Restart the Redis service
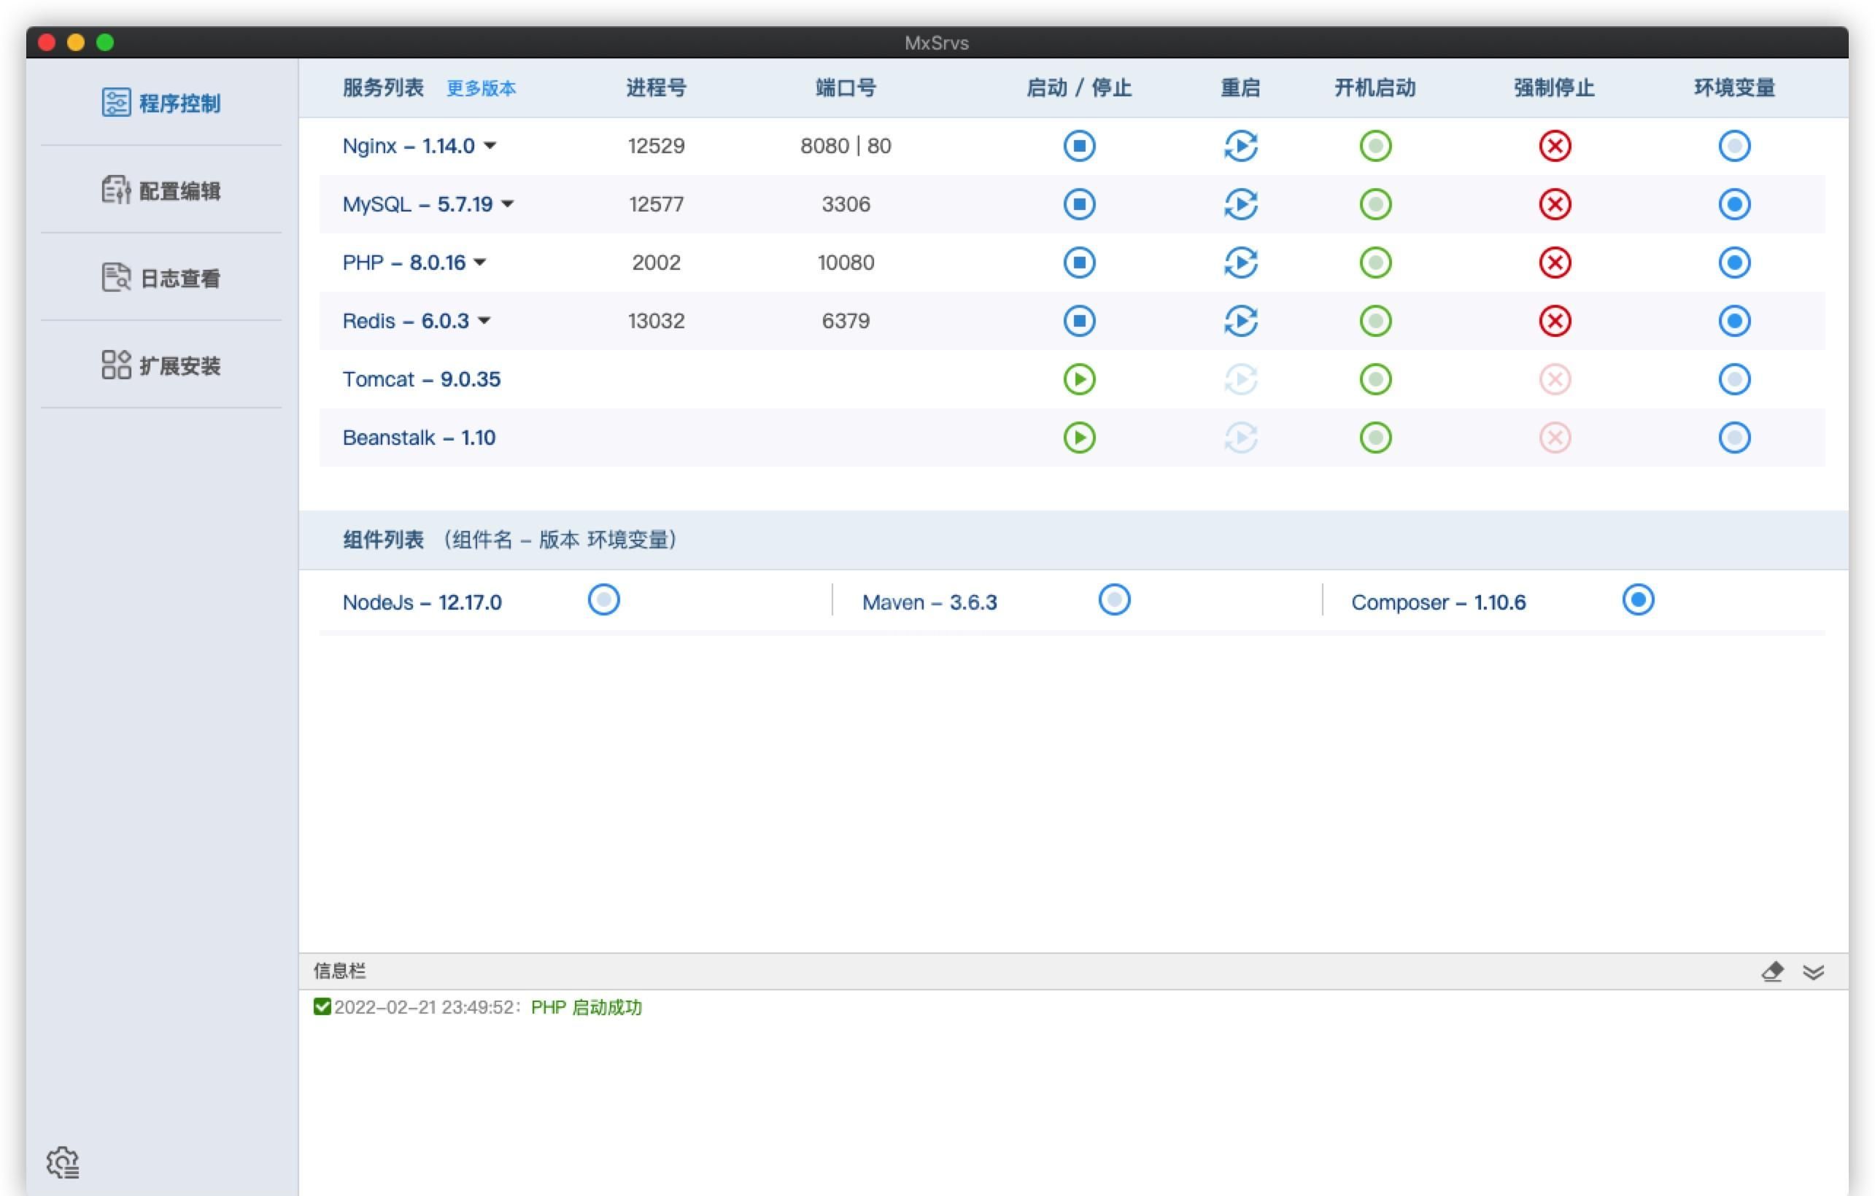The width and height of the screenshot is (1875, 1196). click(x=1240, y=321)
